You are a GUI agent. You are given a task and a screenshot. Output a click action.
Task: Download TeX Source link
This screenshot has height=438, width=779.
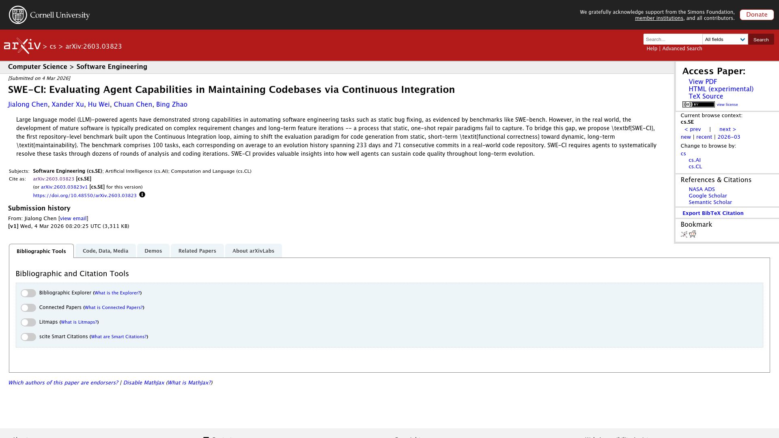706,97
